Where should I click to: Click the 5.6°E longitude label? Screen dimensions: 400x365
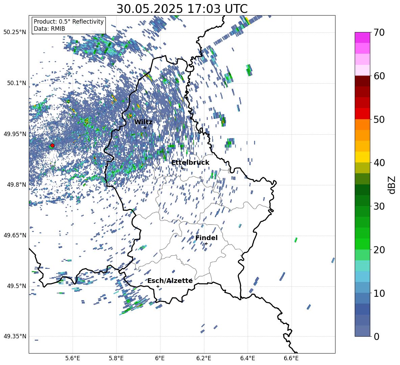73,358
